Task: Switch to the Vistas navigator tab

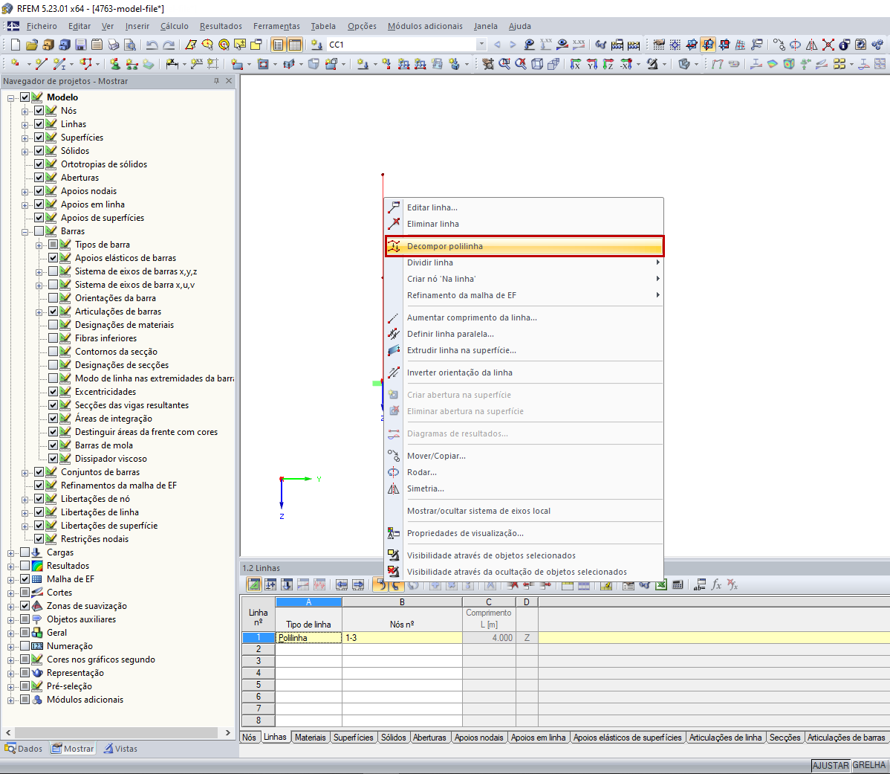Action: [x=120, y=749]
